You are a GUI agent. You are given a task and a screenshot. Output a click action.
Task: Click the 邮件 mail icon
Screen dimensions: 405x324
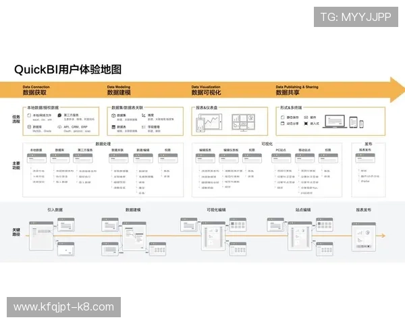(x=306, y=117)
